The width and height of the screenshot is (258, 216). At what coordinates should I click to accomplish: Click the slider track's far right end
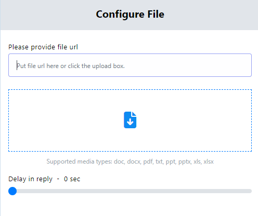pos(250,191)
